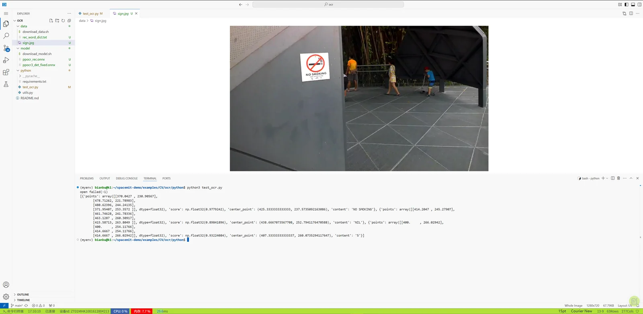Viewport: 643px width, 314px height.
Task: Open the Run and Debug view
Action: click(x=6, y=60)
